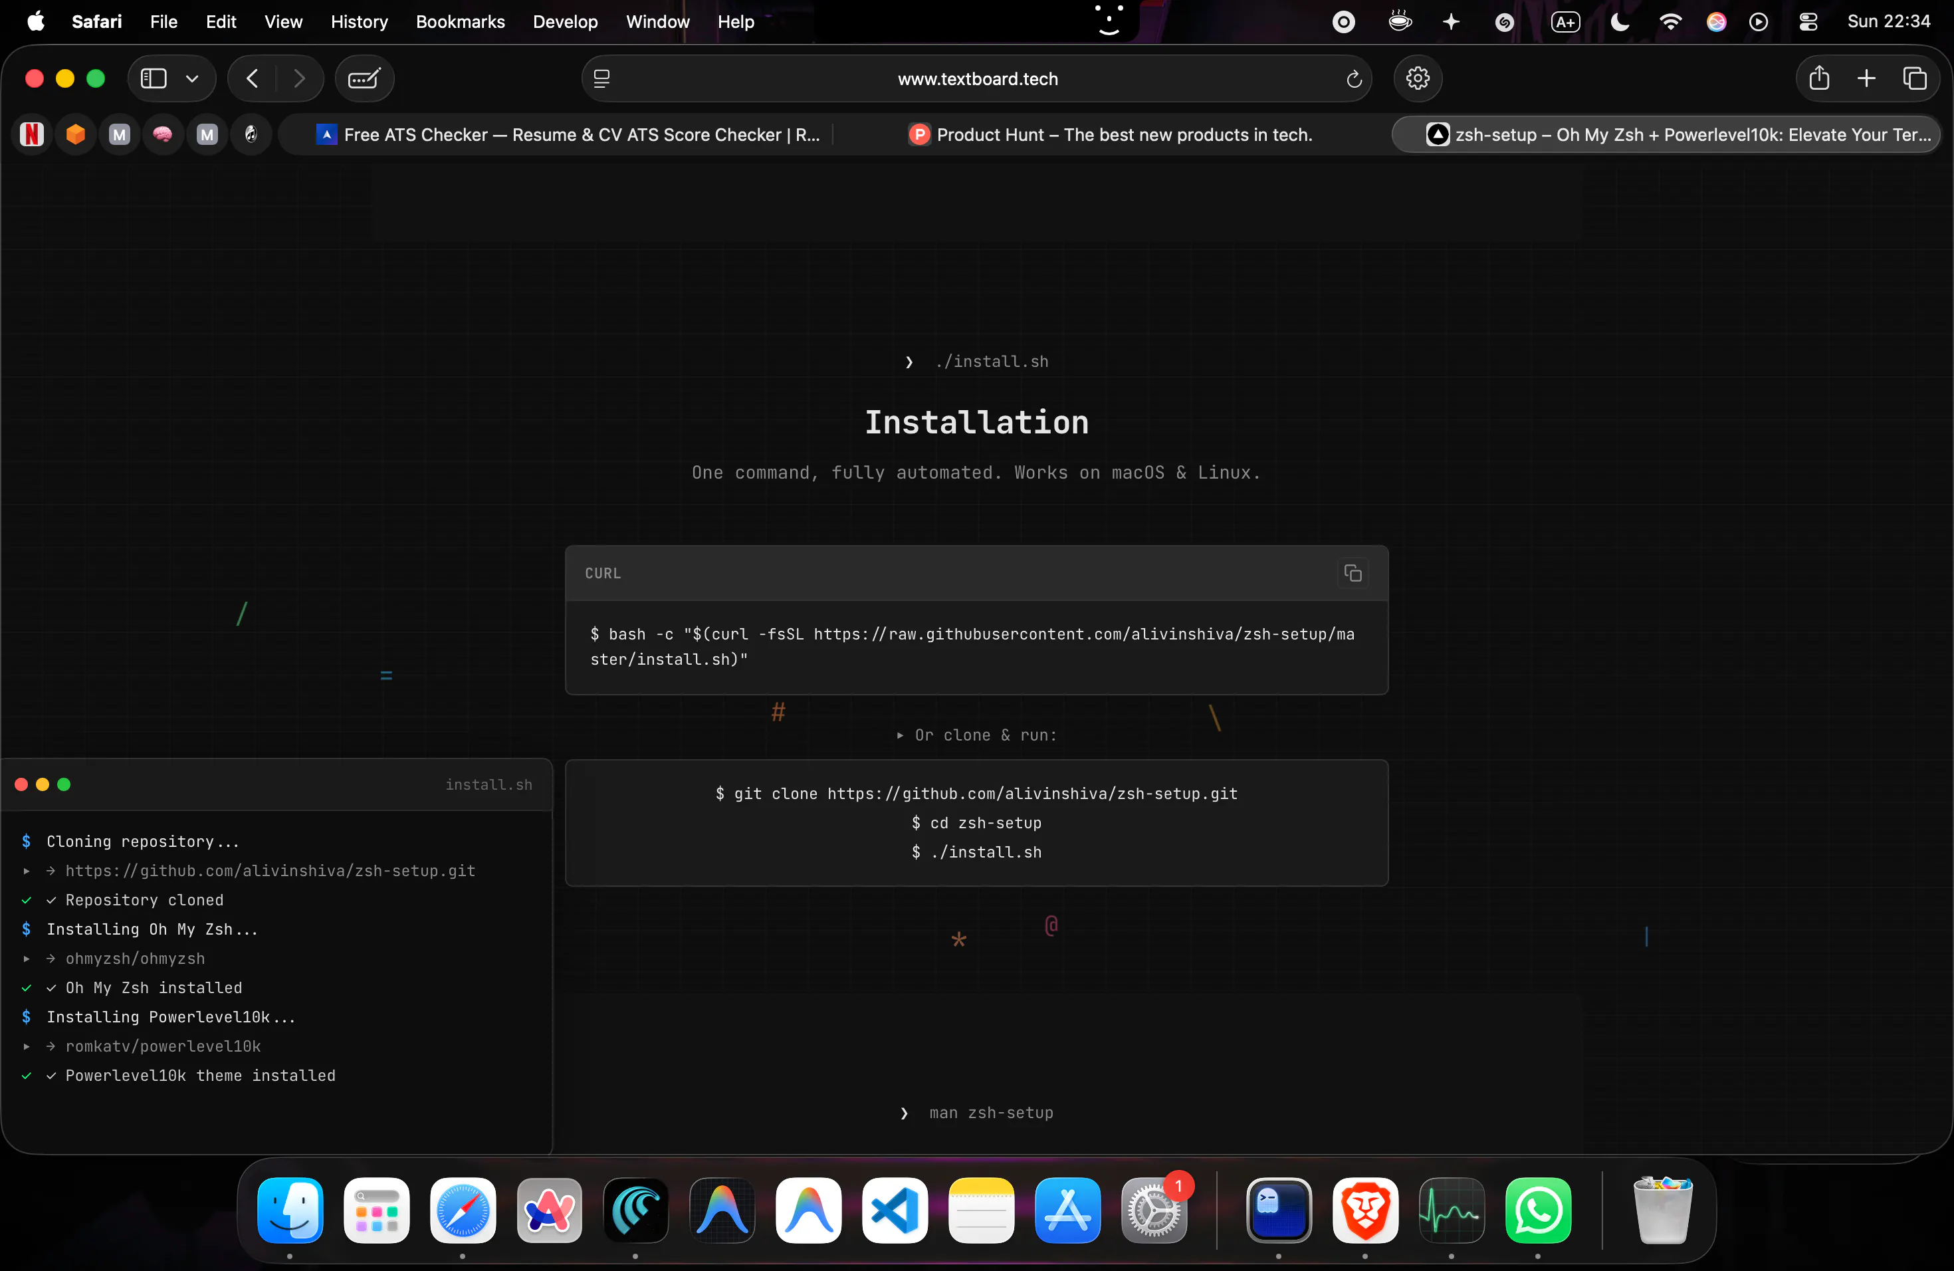Open the page reader menu icon

coord(601,79)
